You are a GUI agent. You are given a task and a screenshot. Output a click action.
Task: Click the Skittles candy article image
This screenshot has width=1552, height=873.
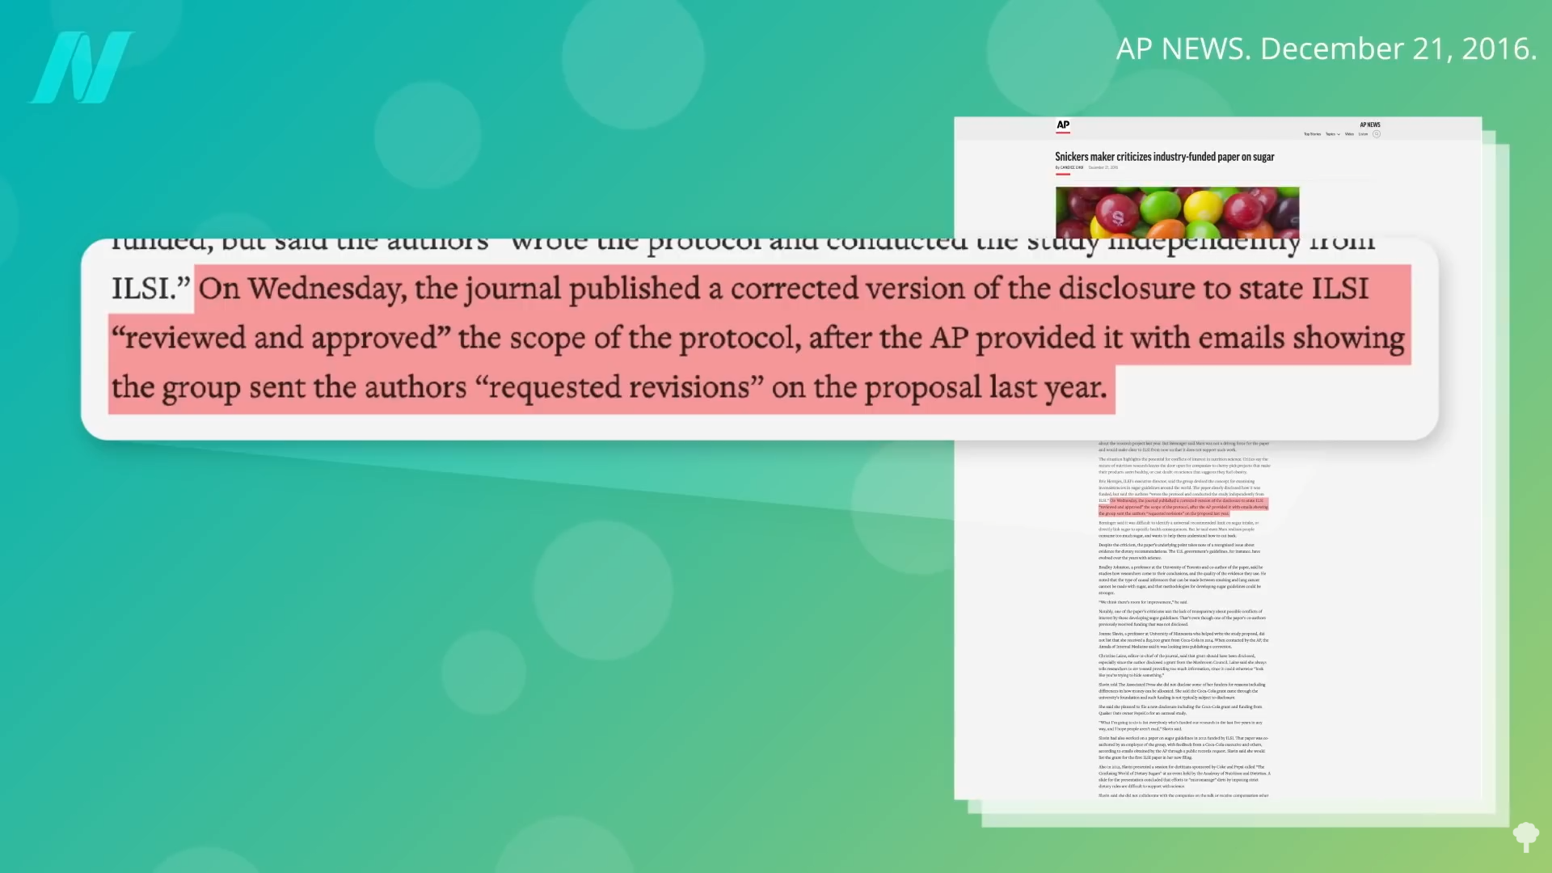[1177, 213]
